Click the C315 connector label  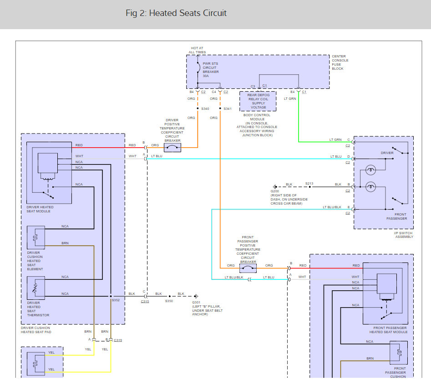pos(145,302)
